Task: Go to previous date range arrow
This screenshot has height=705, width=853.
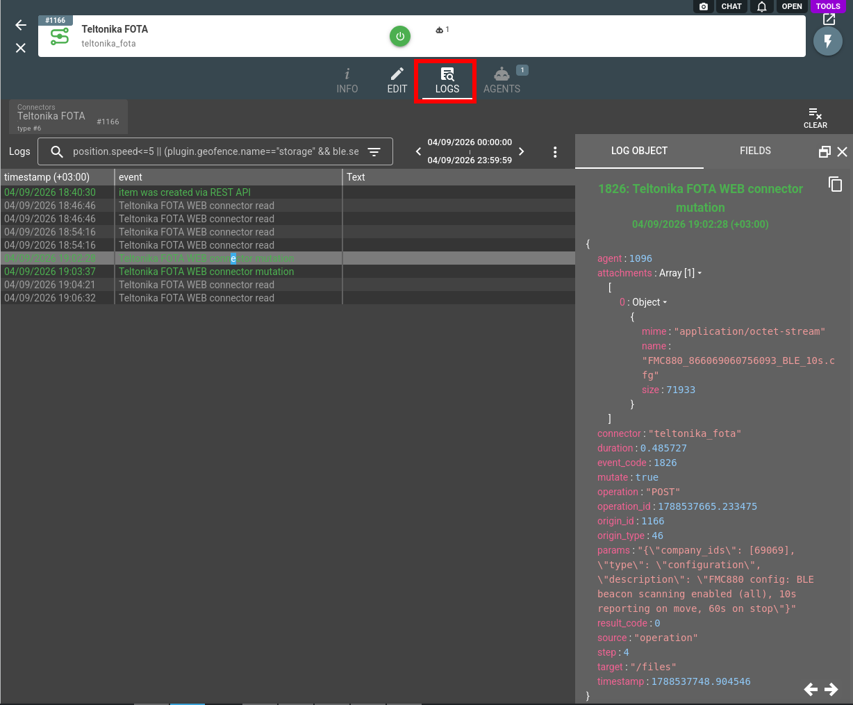Action: pos(418,151)
